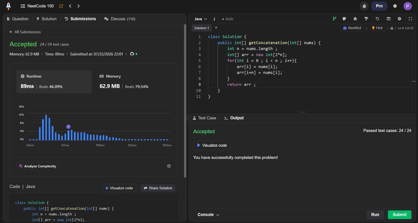The height and width of the screenshot is (223, 418).
Task: Click the 'return arr ;' code line
Action: [x=241, y=84]
